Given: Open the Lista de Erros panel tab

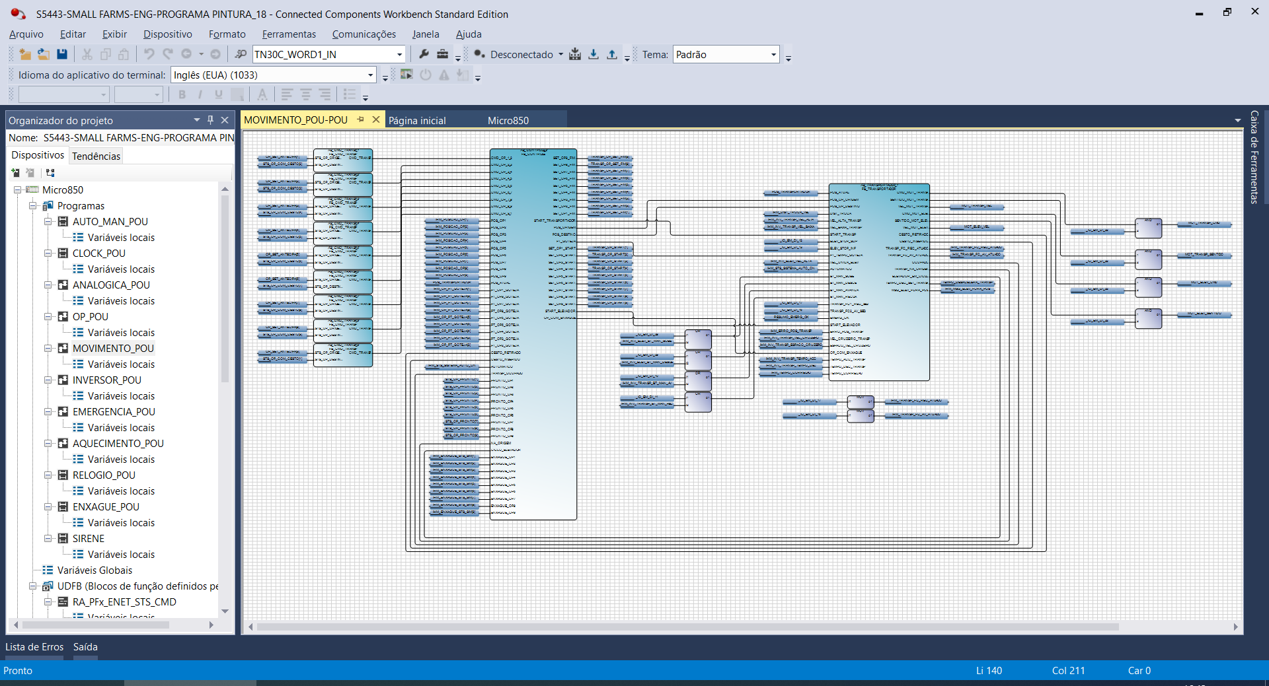Looking at the screenshot, I should [x=34, y=647].
